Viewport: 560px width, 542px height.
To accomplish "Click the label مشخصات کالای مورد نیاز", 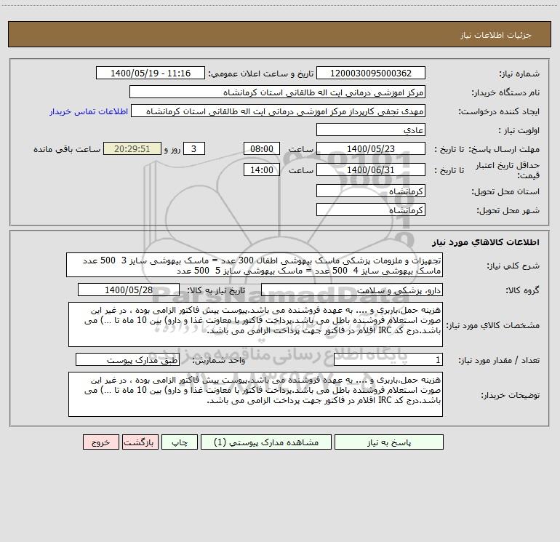I will click(493, 325).
